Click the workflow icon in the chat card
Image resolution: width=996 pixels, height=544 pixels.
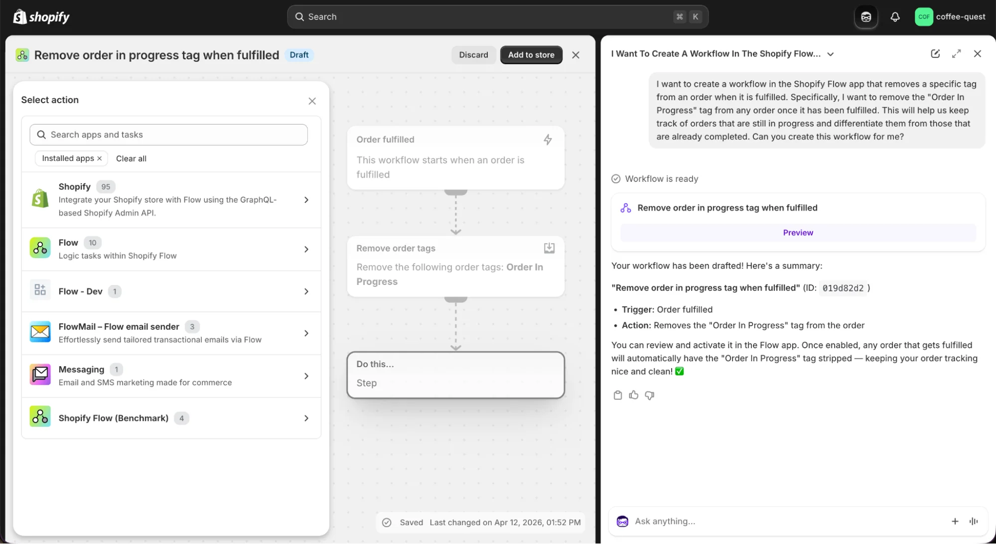626,208
